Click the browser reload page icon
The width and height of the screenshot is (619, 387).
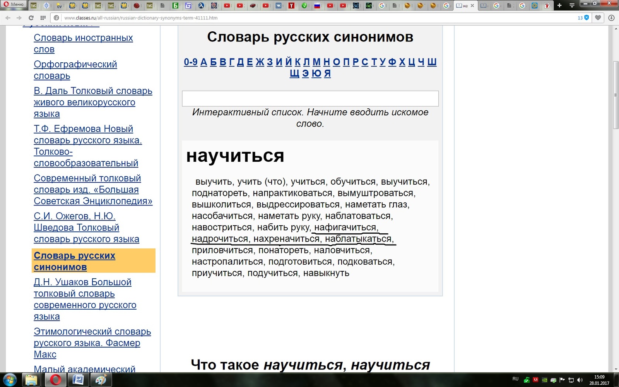[x=31, y=18]
